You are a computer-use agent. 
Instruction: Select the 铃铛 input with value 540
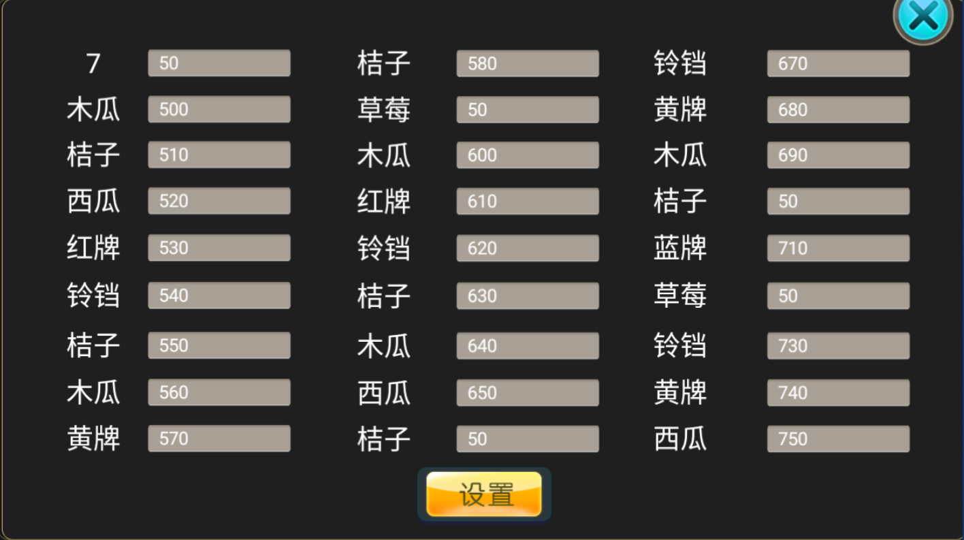point(219,296)
